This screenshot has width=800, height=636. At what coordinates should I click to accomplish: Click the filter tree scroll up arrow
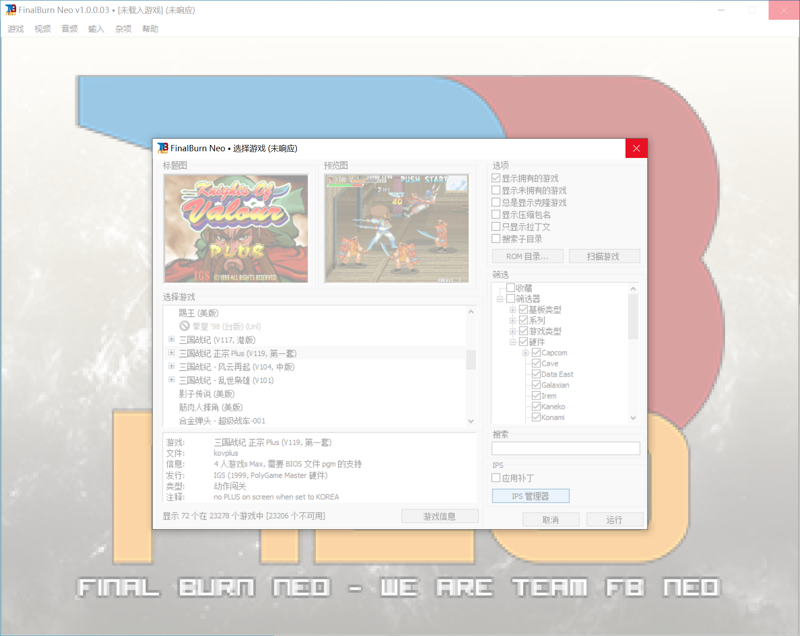(633, 289)
